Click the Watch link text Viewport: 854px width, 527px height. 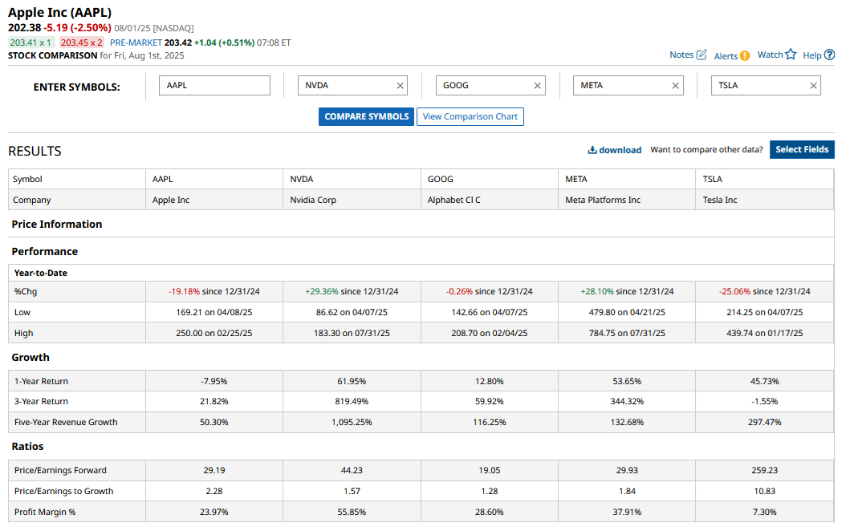click(x=771, y=55)
